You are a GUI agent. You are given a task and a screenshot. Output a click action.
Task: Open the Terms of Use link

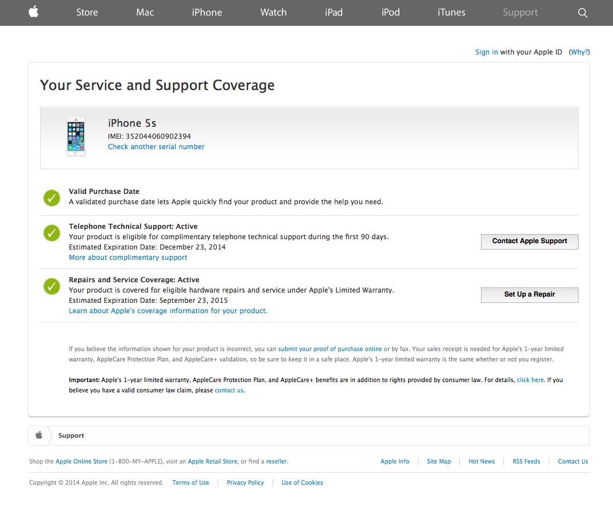[x=191, y=482]
